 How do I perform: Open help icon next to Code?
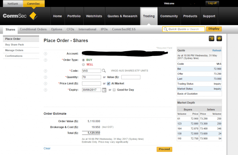45,71
